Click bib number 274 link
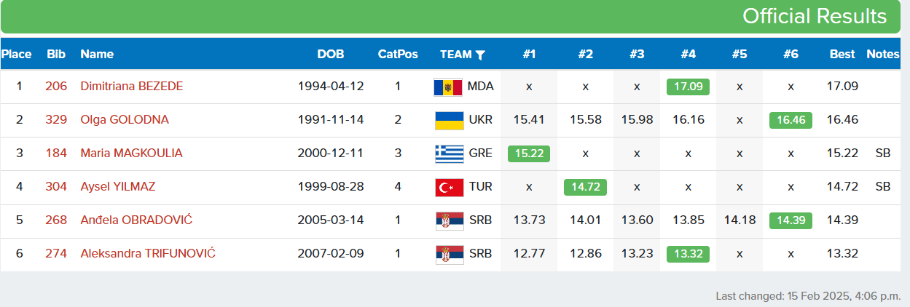This screenshot has height=307, width=910. pos(56,254)
